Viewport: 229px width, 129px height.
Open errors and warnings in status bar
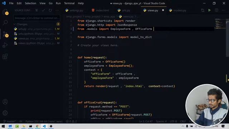71,121
